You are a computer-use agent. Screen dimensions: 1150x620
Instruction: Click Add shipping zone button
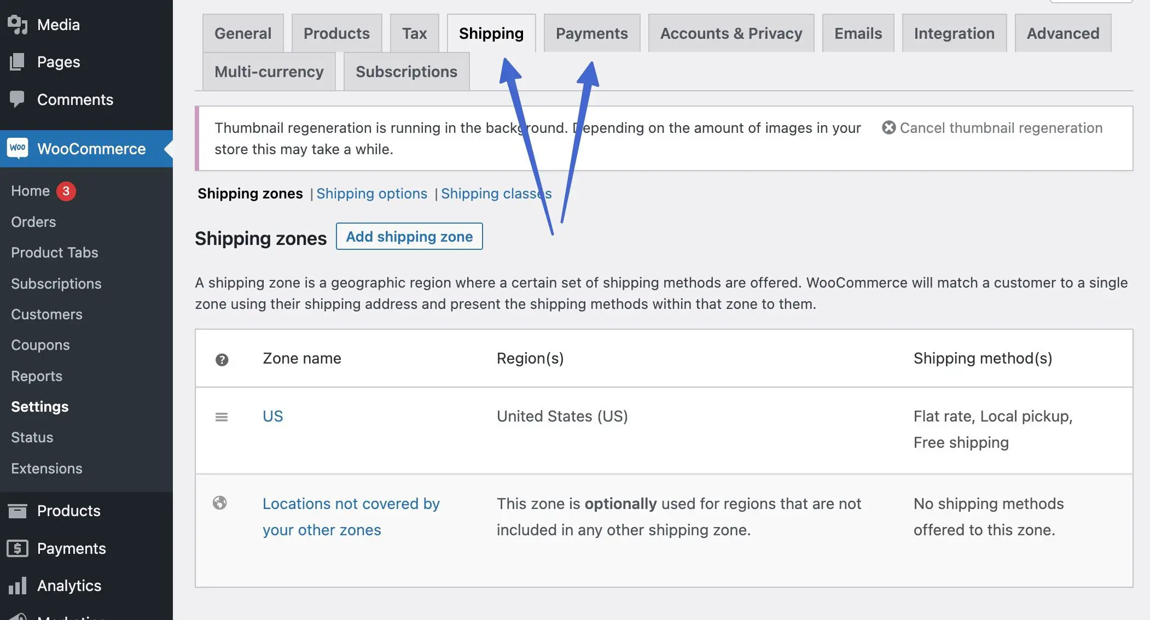(x=409, y=236)
